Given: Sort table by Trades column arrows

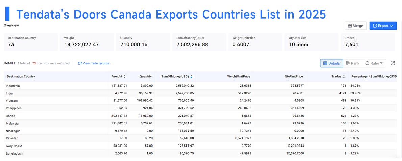Looking at the screenshot, I should [x=344, y=77].
